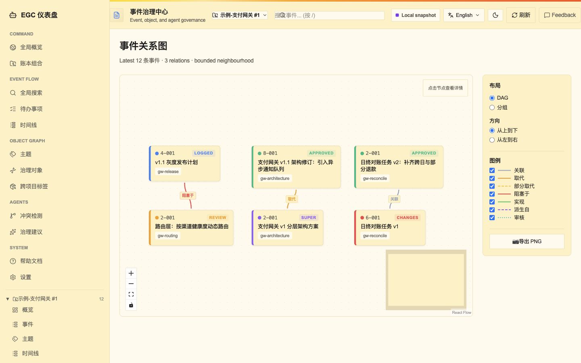
Task: Click the graph minimap
Action: coord(426,280)
